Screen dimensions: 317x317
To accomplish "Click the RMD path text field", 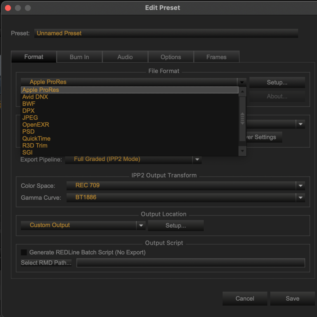I will pos(191,263).
